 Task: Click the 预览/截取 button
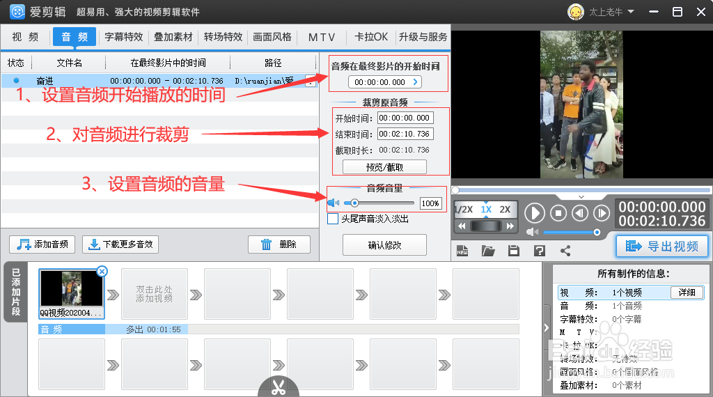(x=384, y=167)
